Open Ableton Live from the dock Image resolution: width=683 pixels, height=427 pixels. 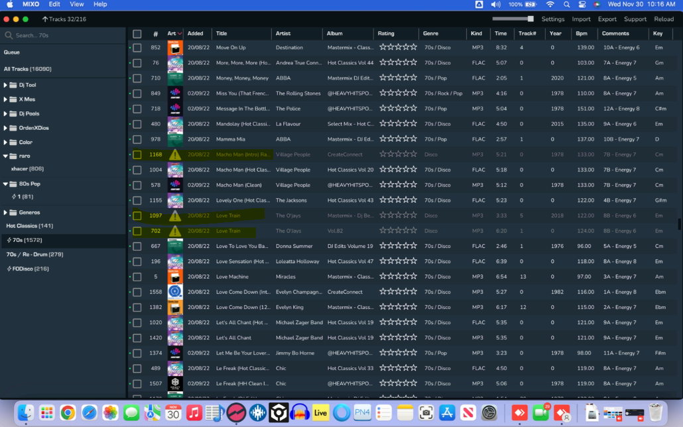pos(321,412)
